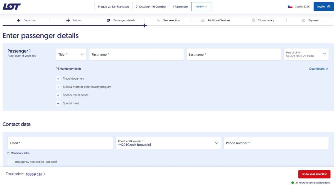The width and height of the screenshot is (334, 186).
Task: Click the LOT airline logo
Action: (x=12, y=6)
